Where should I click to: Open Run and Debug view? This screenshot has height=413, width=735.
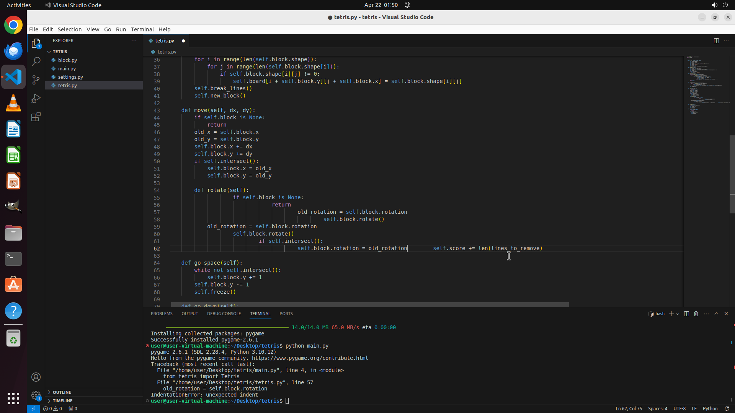(x=36, y=98)
